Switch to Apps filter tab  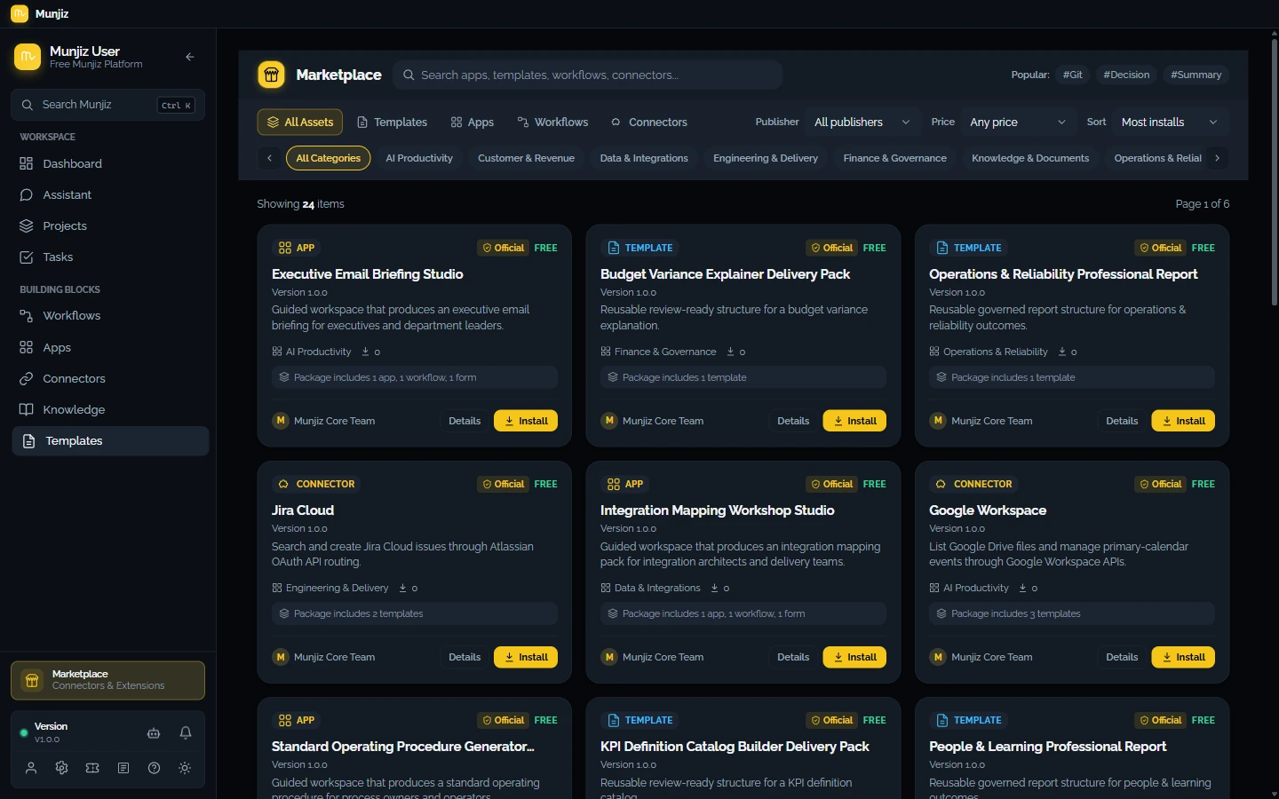coord(472,123)
